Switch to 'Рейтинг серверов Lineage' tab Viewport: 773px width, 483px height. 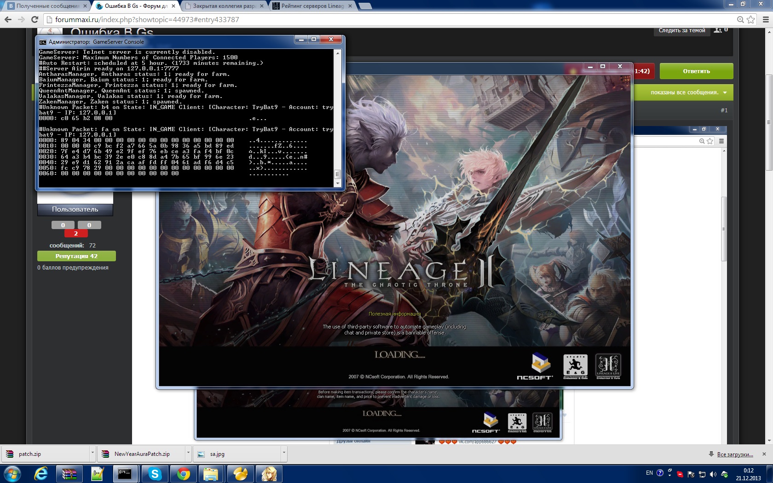click(313, 6)
